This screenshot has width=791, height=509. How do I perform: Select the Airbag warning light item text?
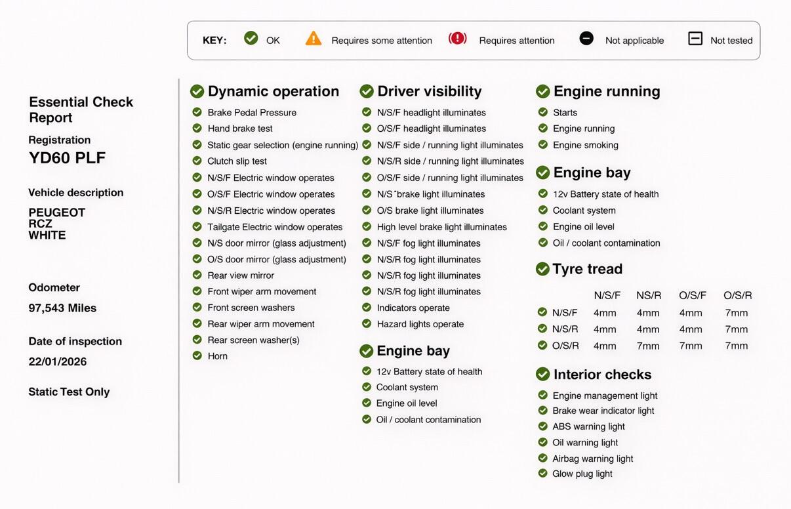click(592, 458)
